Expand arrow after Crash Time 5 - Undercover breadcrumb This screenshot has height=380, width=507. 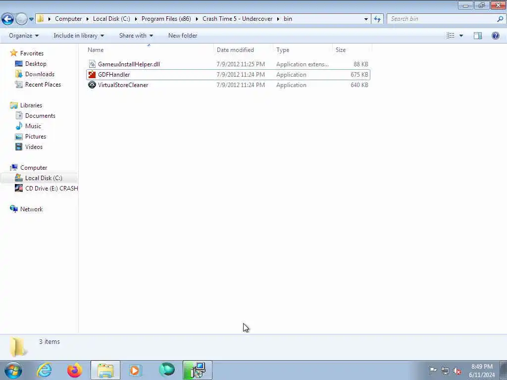click(278, 19)
